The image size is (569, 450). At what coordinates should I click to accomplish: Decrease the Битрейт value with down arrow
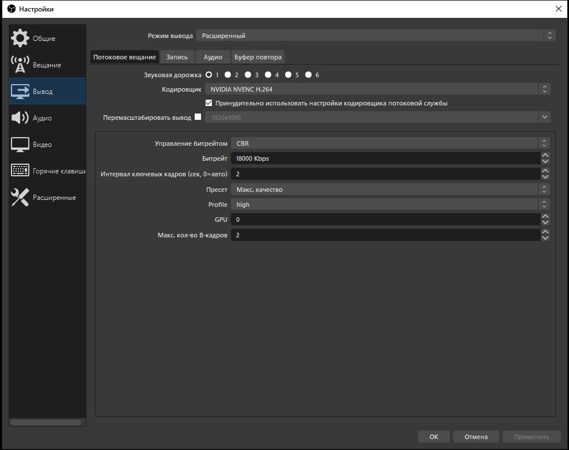pyautogui.click(x=545, y=161)
